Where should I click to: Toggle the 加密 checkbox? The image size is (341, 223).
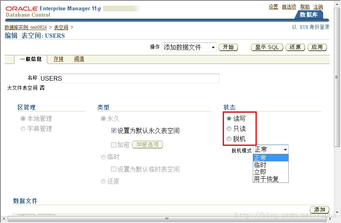(x=114, y=145)
